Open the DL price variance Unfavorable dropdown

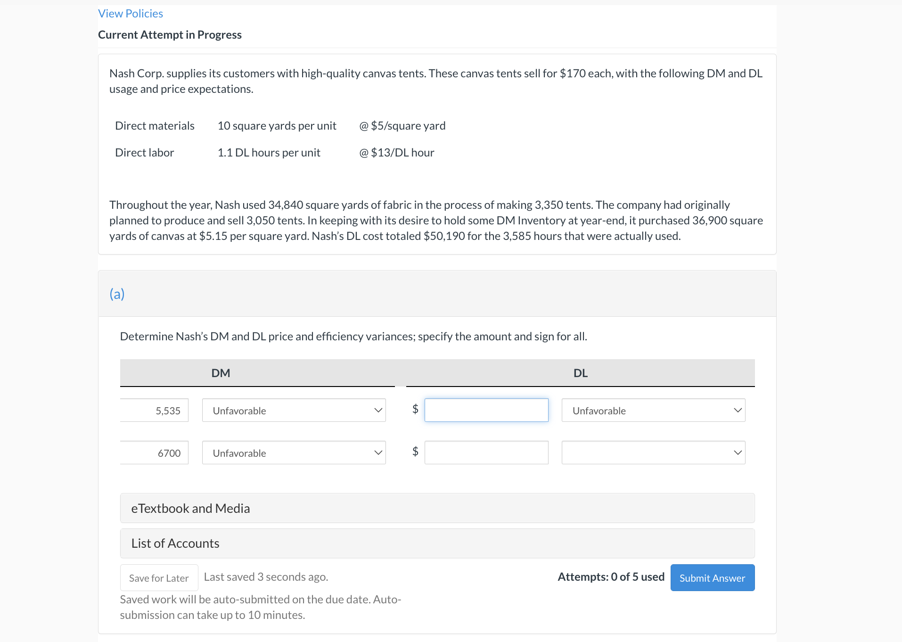pos(653,410)
